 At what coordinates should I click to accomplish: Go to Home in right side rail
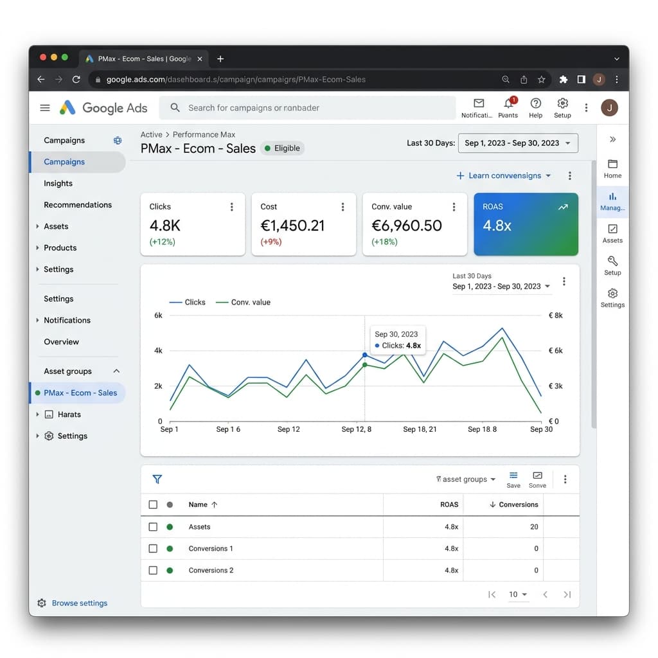coord(612,169)
